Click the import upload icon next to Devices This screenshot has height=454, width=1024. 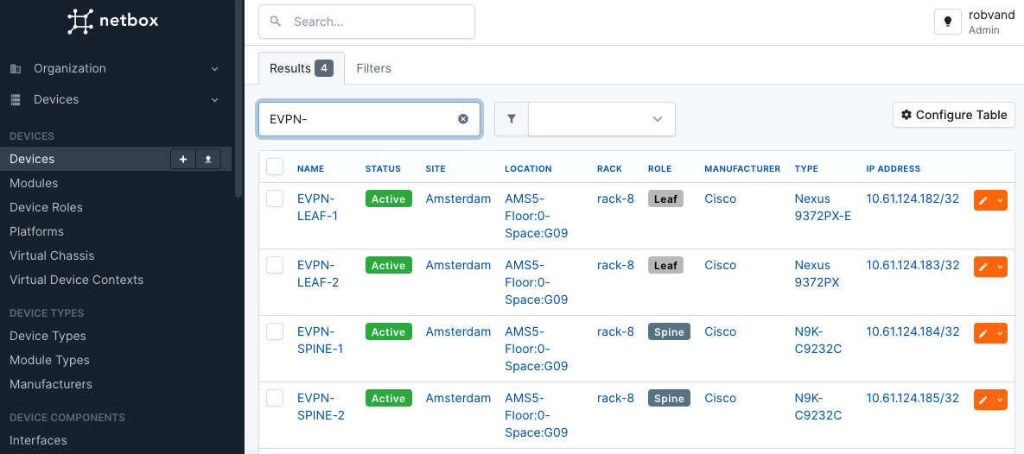(x=208, y=159)
